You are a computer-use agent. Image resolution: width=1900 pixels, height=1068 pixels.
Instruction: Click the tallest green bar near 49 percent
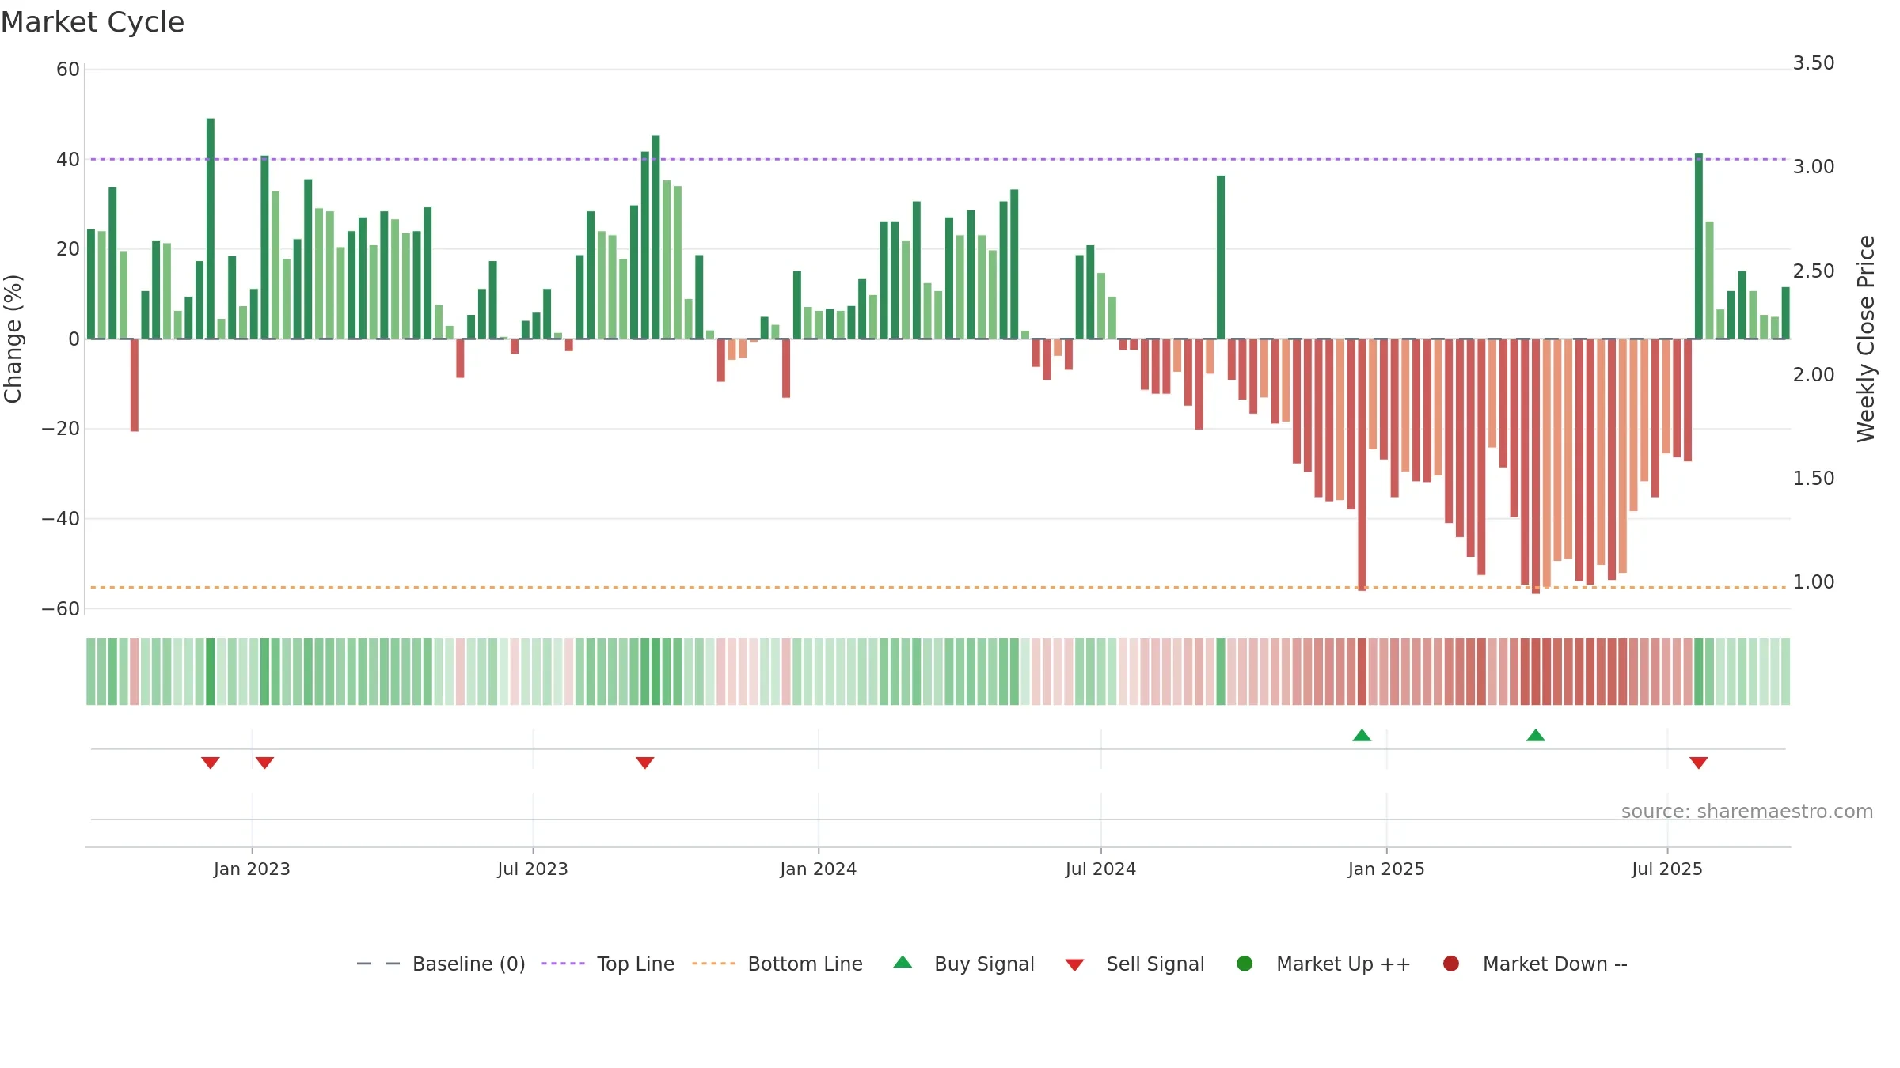pos(211,229)
